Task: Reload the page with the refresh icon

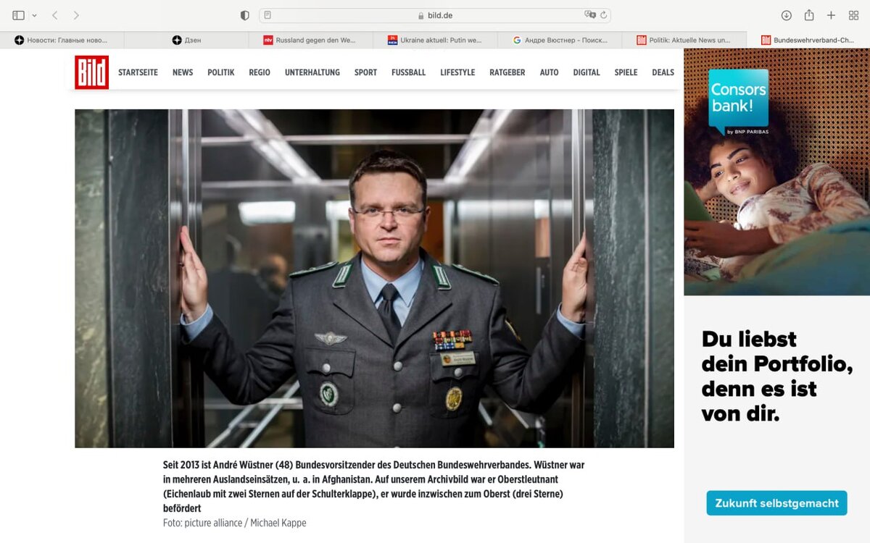Action: coord(603,15)
